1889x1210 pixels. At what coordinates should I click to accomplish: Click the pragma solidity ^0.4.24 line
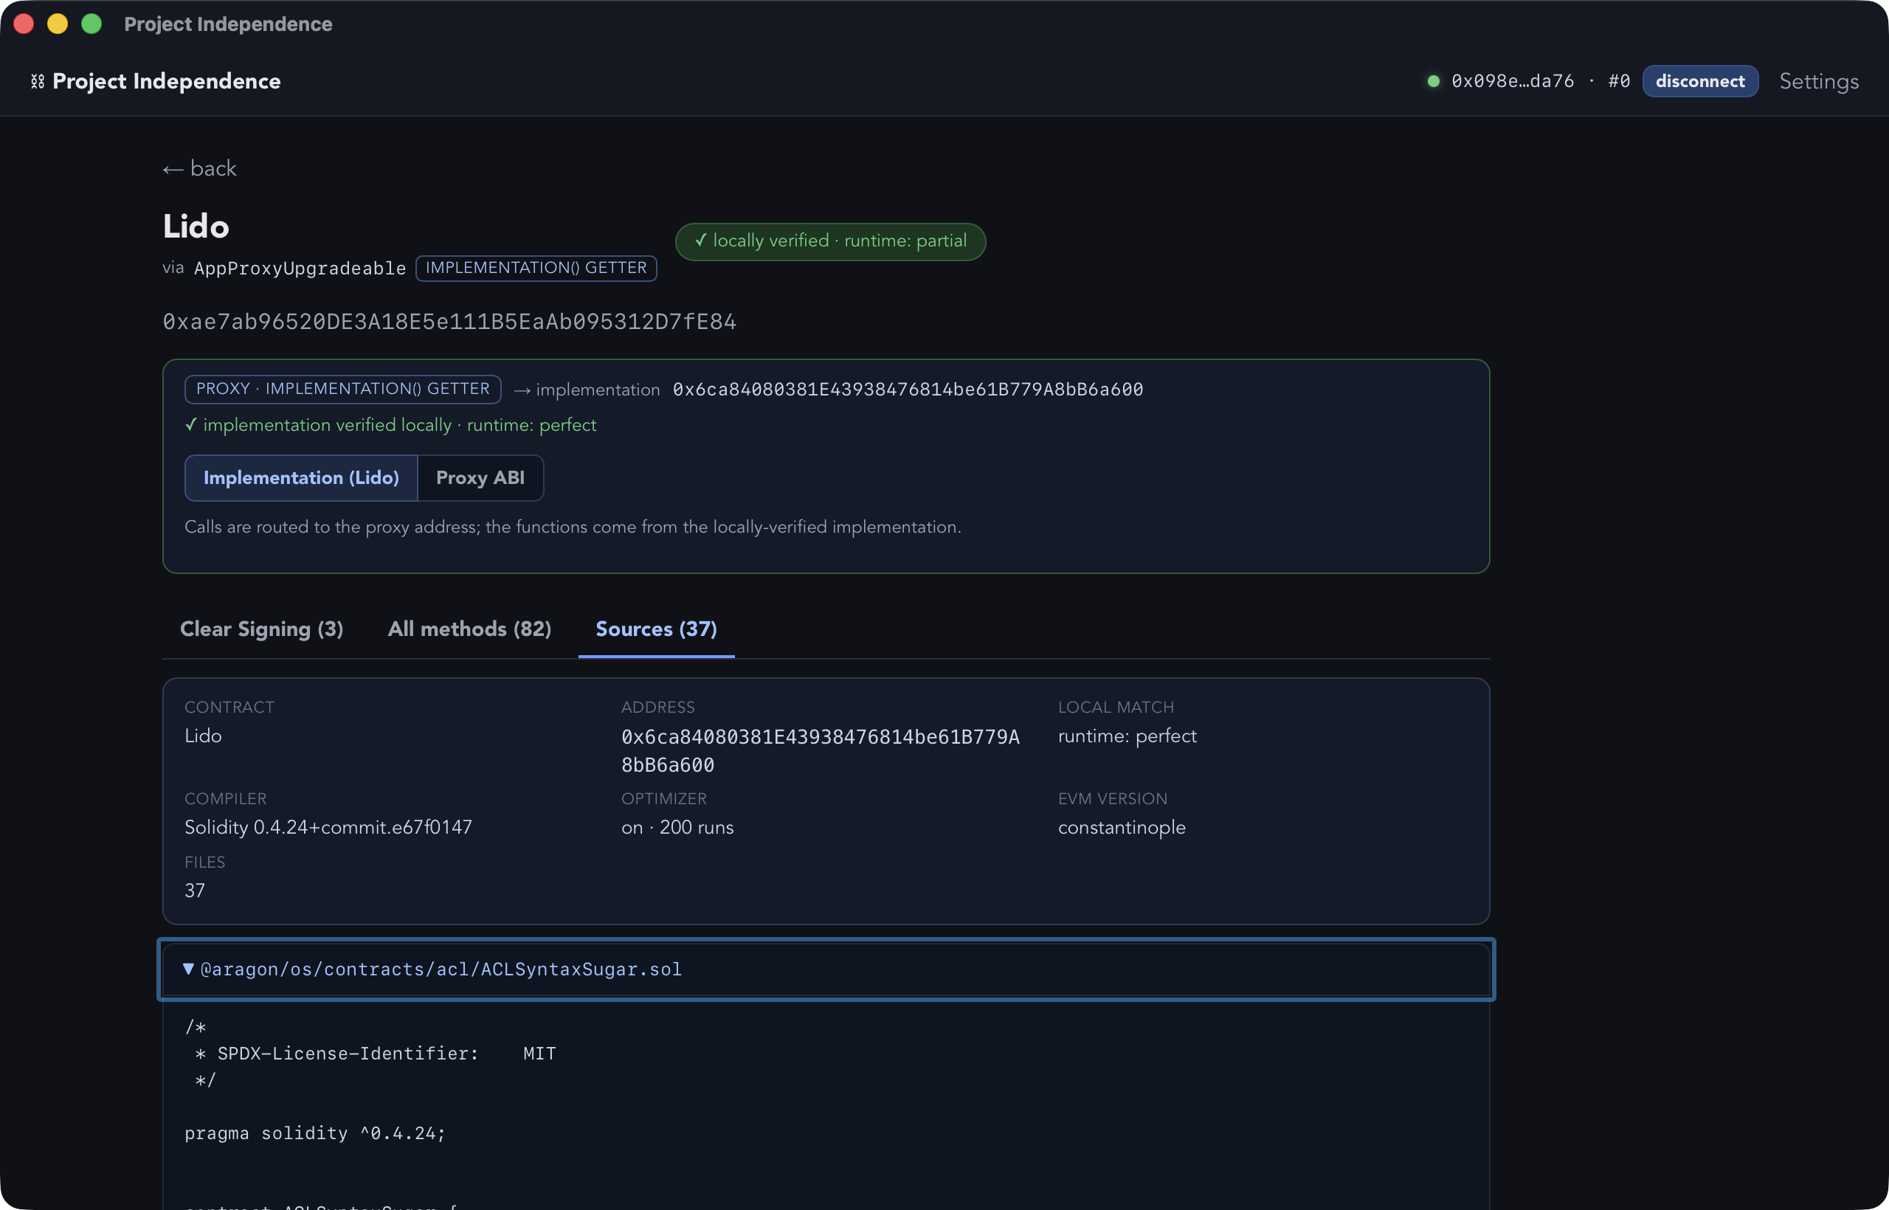(x=315, y=1133)
